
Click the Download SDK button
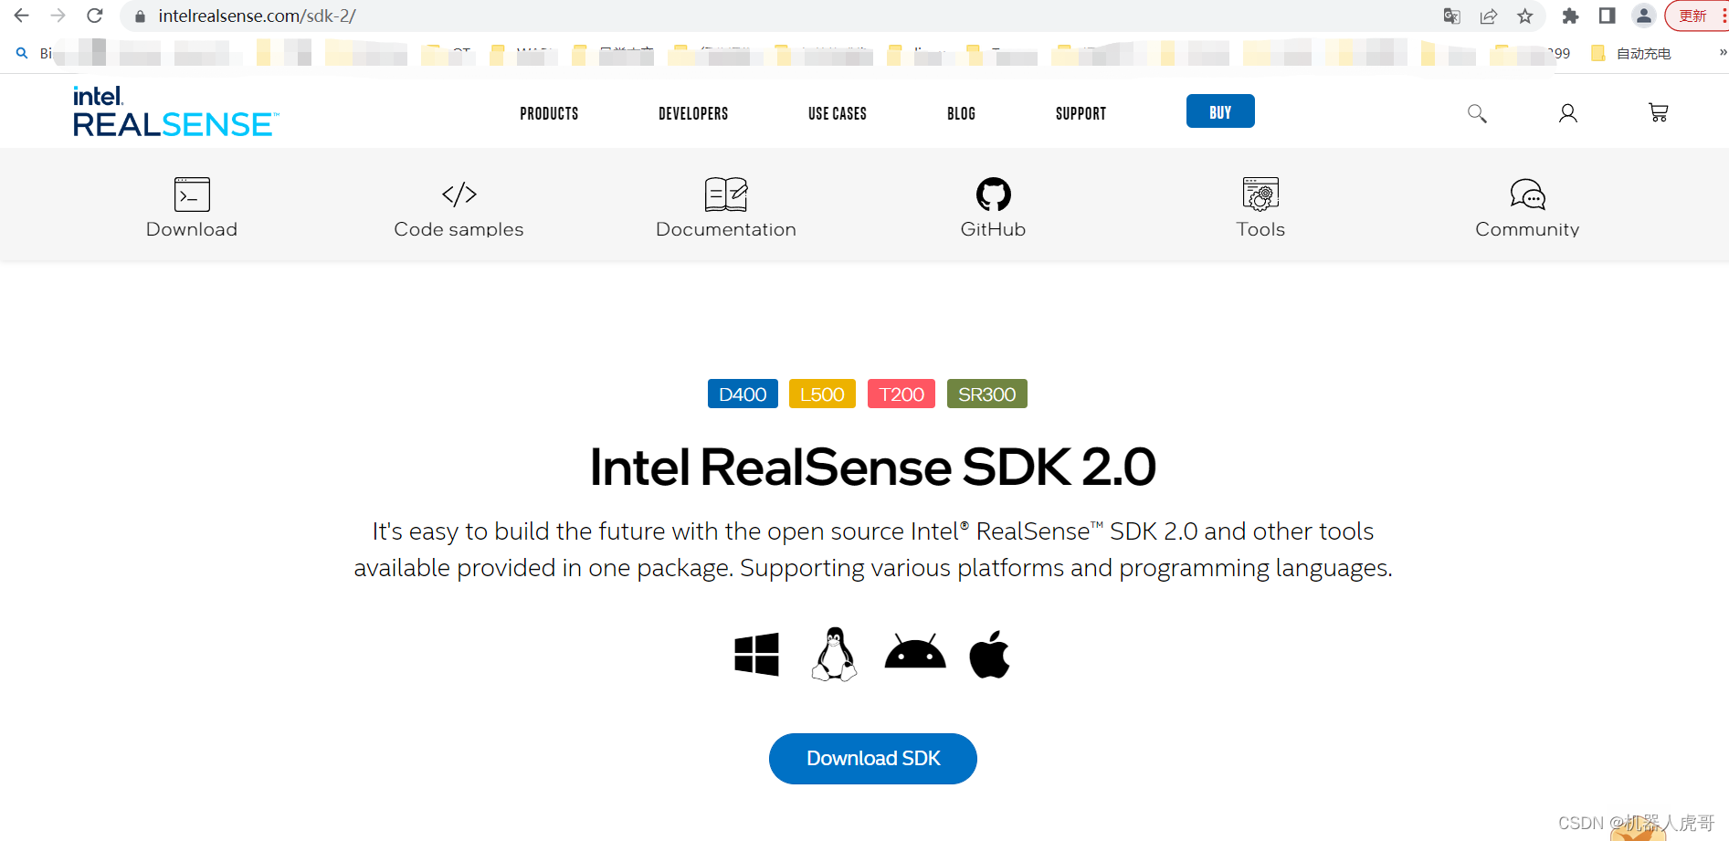click(873, 759)
